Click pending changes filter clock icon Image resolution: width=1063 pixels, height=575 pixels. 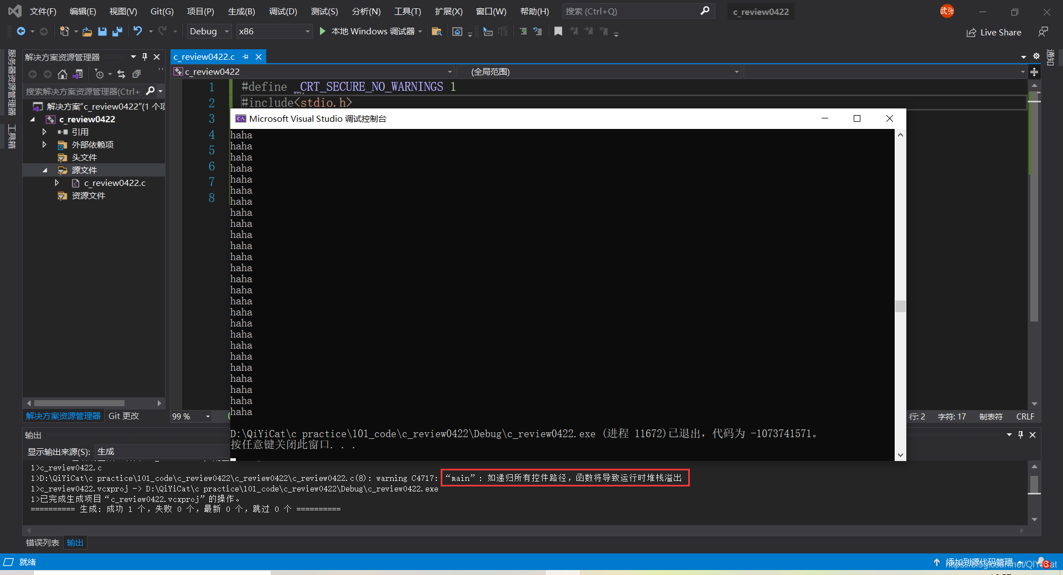pyautogui.click(x=99, y=74)
